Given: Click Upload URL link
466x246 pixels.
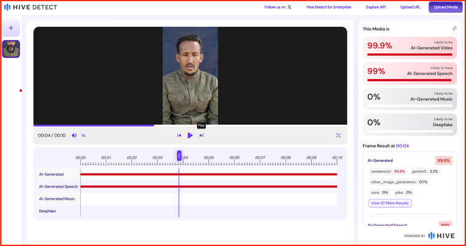Looking at the screenshot, I should pyautogui.click(x=410, y=7).
